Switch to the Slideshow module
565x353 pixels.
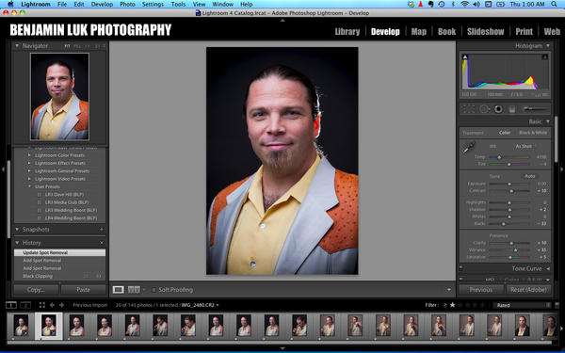pyautogui.click(x=485, y=32)
